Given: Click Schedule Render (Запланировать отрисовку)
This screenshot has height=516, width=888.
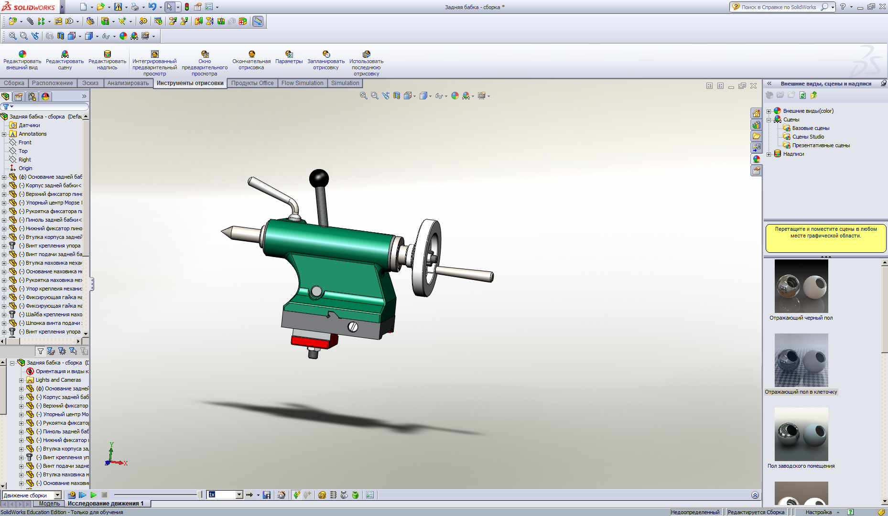Looking at the screenshot, I should pos(326,60).
